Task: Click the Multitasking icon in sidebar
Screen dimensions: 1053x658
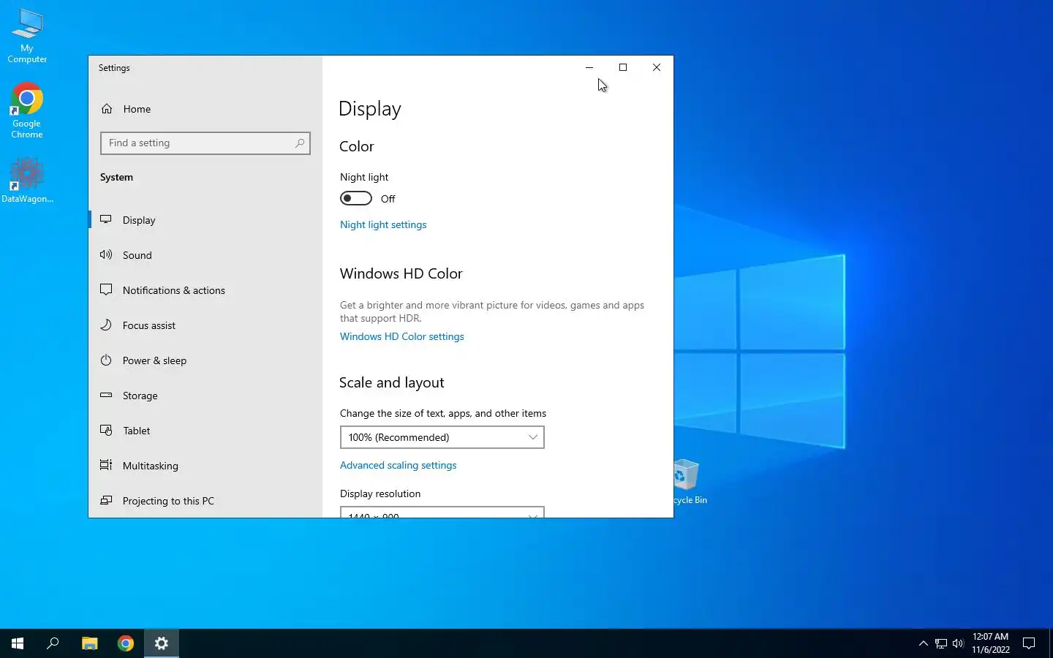Action: (106, 465)
